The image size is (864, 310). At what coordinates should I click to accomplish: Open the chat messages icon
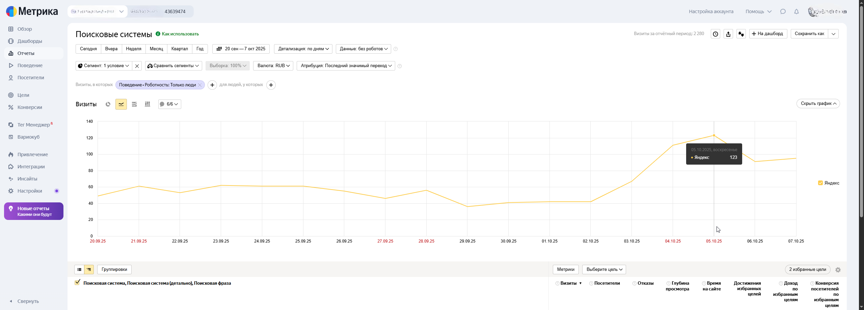point(783,11)
